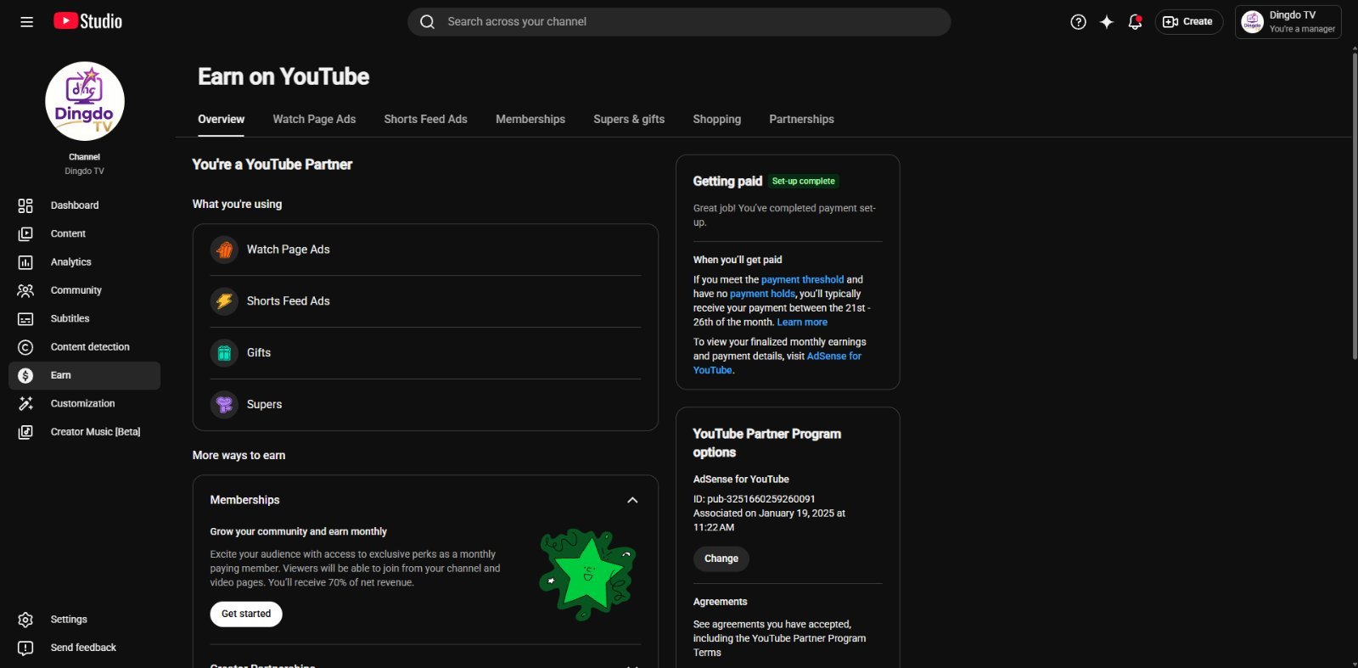This screenshot has width=1358, height=668.
Task: Switch to the Partnerships tab
Action: [x=801, y=120]
